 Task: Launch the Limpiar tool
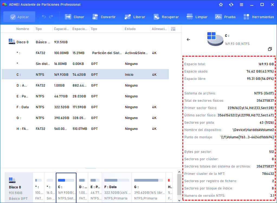(197, 17)
